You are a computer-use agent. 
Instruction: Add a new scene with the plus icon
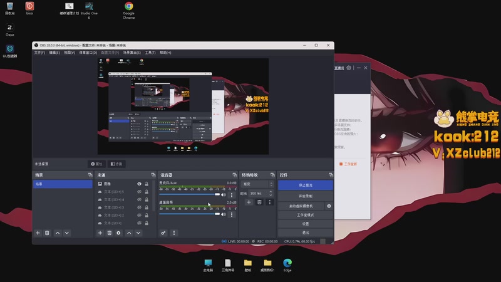[x=38, y=233]
